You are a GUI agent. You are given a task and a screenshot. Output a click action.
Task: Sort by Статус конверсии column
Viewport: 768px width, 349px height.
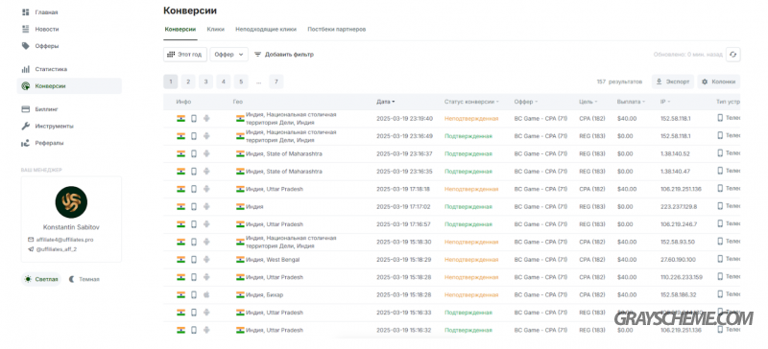click(x=471, y=102)
